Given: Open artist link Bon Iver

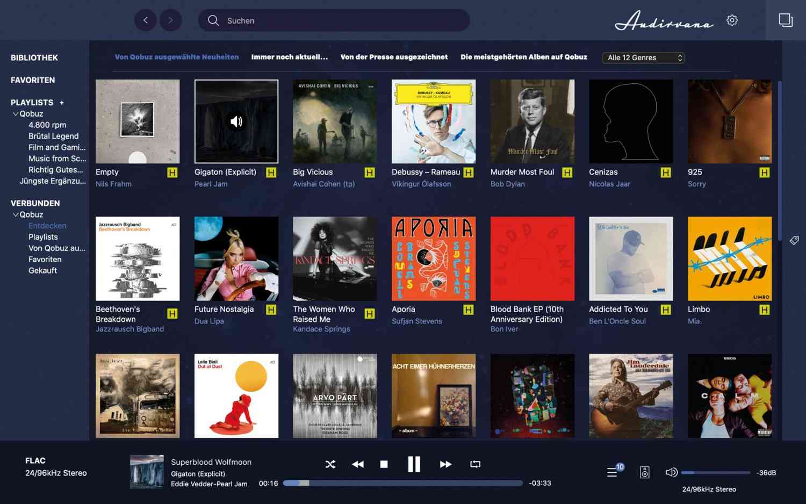Looking at the screenshot, I should pos(505,329).
